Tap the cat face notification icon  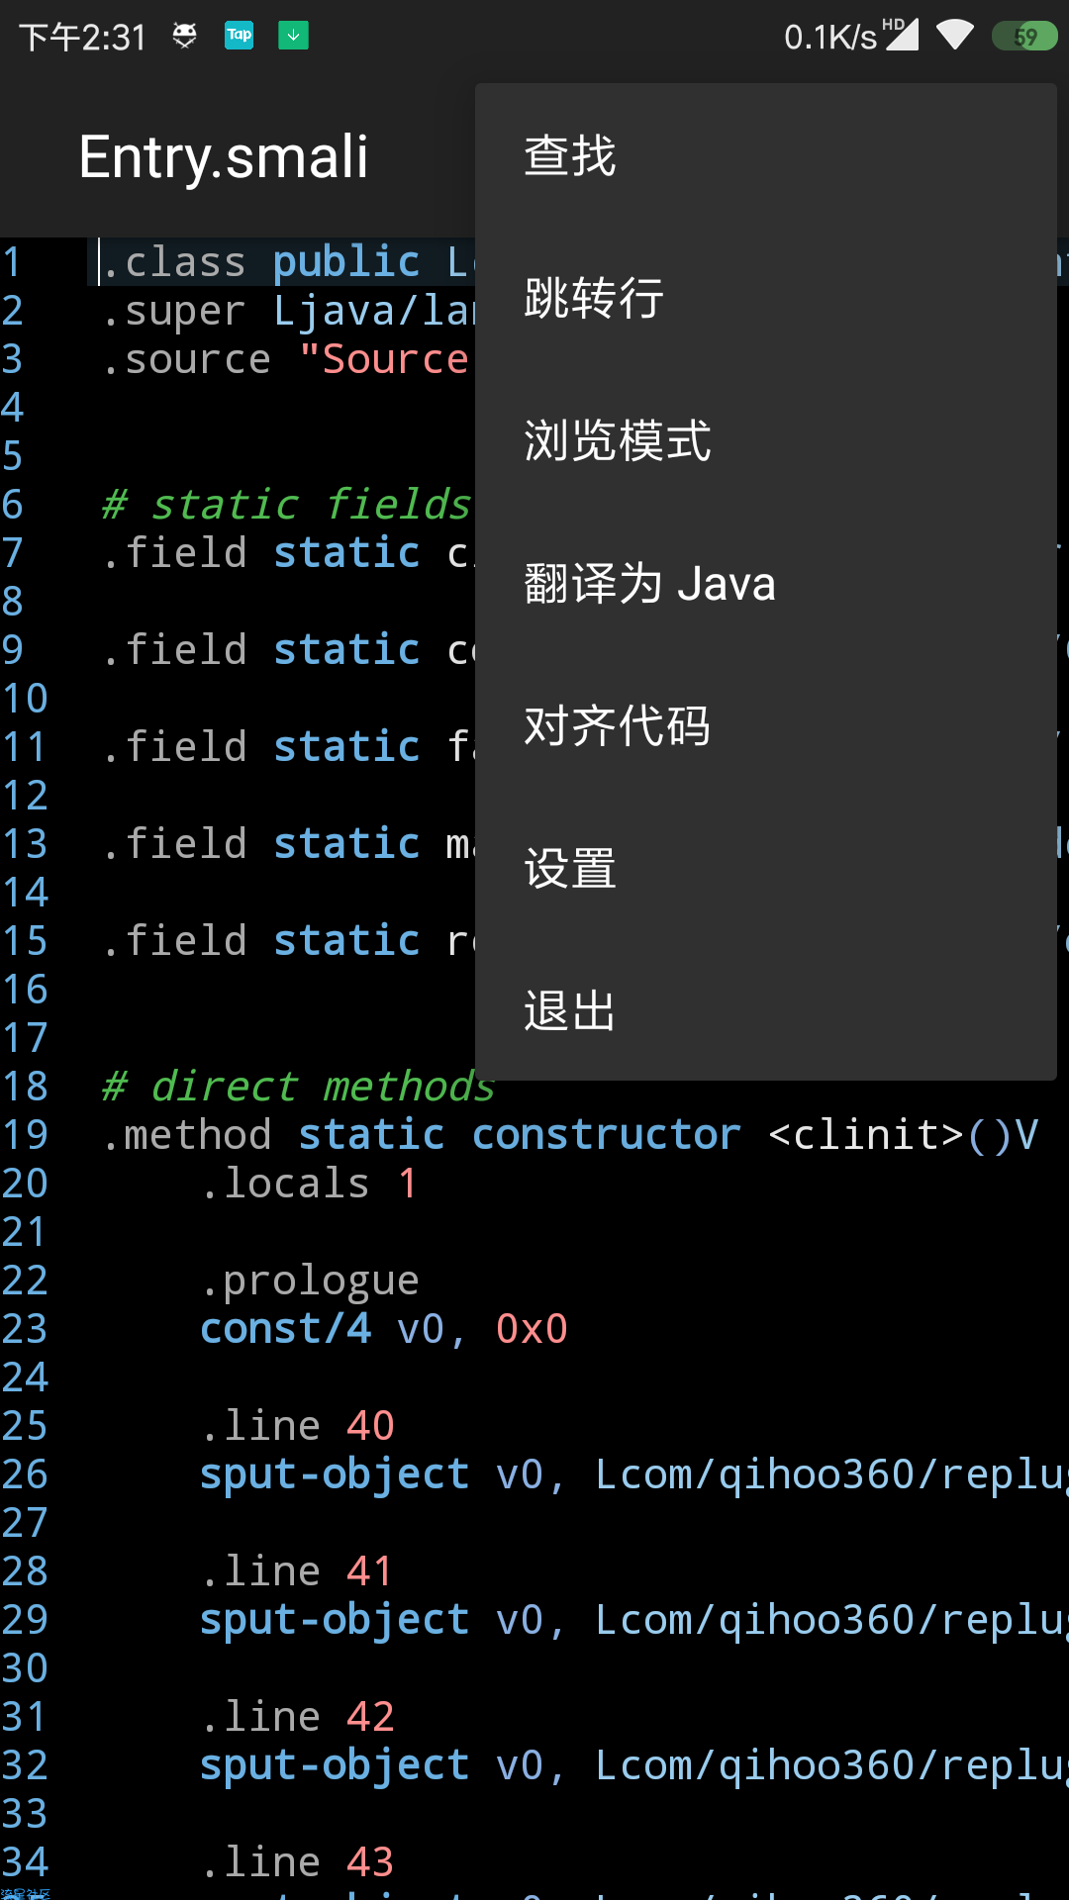(x=185, y=36)
